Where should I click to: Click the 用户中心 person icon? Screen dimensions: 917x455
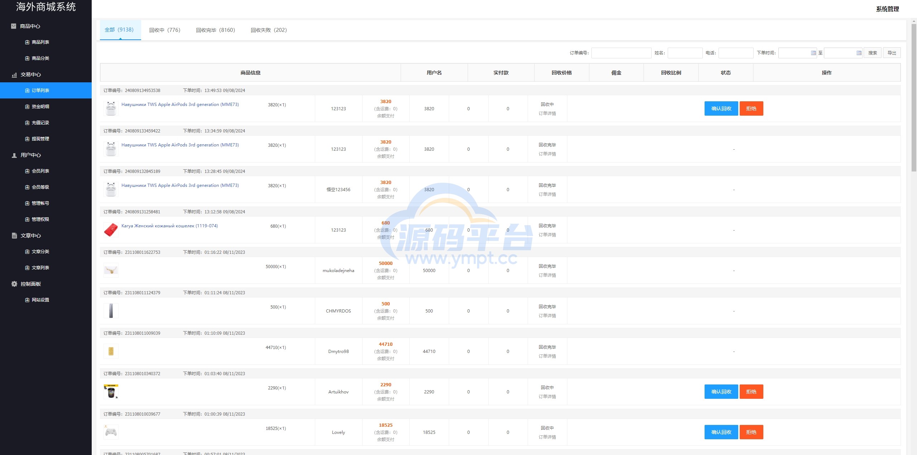point(14,155)
